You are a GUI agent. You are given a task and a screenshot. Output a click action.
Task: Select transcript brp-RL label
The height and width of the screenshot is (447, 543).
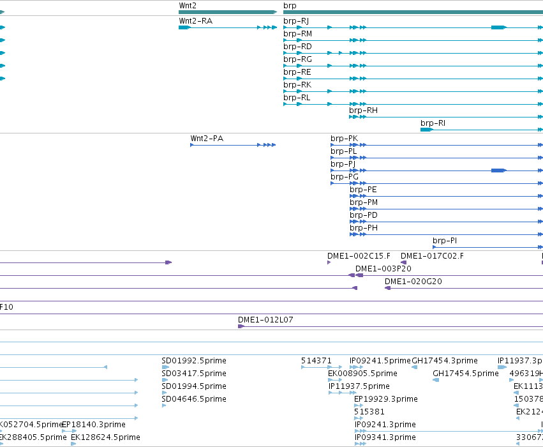pyautogui.click(x=297, y=98)
